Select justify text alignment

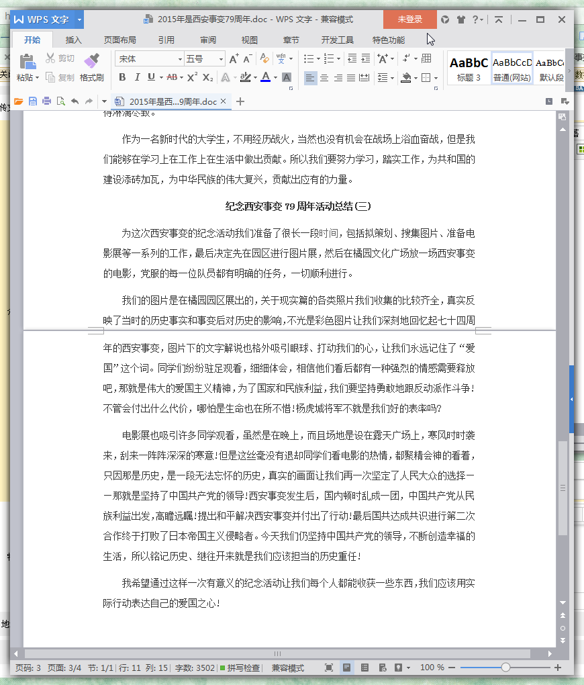[351, 78]
